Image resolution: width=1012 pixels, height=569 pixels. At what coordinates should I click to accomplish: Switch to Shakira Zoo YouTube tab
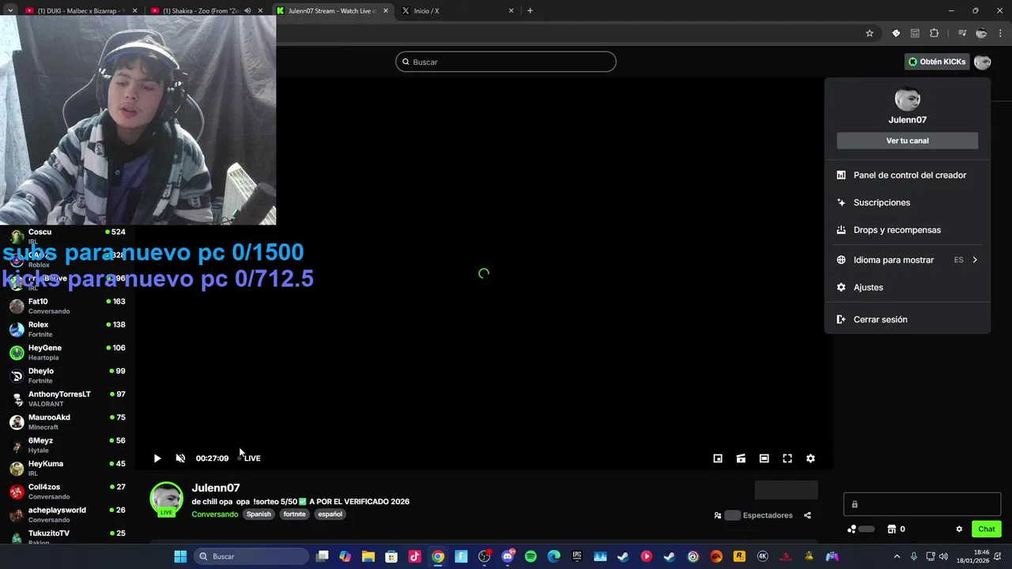tap(206, 11)
